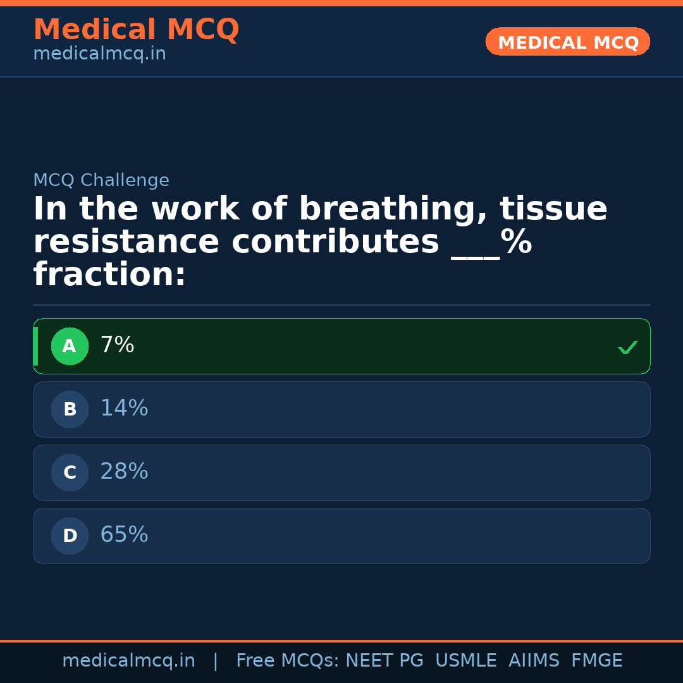Screen dimensions: 683x683
Task: Click the Medical MCQ header title
Action: [x=136, y=30]
